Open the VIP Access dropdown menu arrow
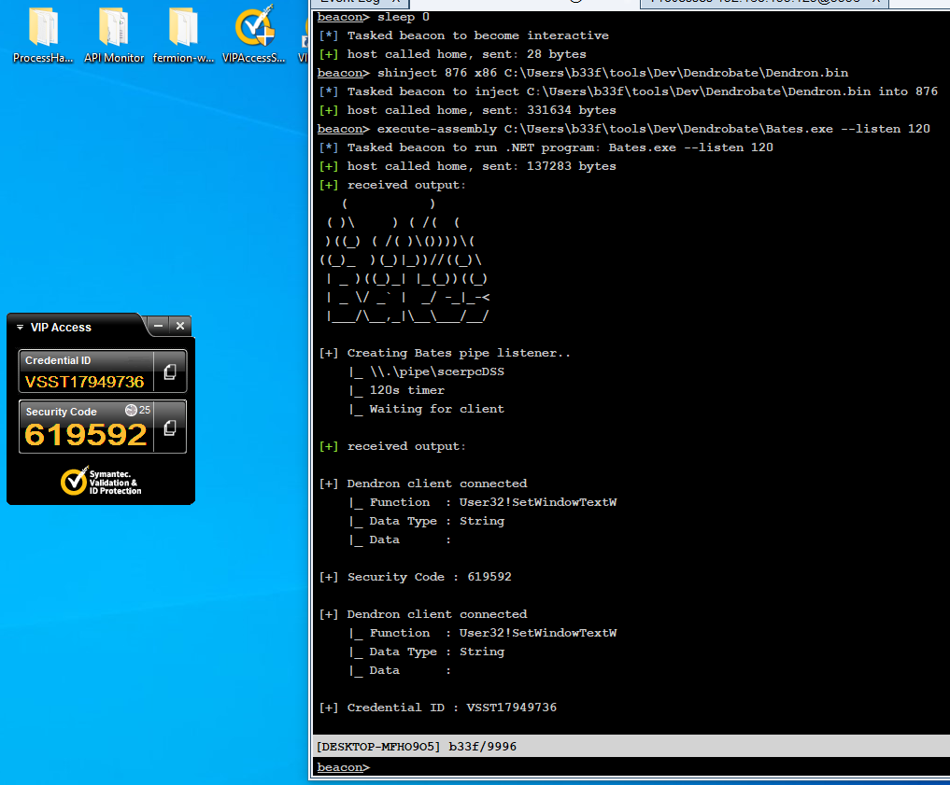 (20, 328)
